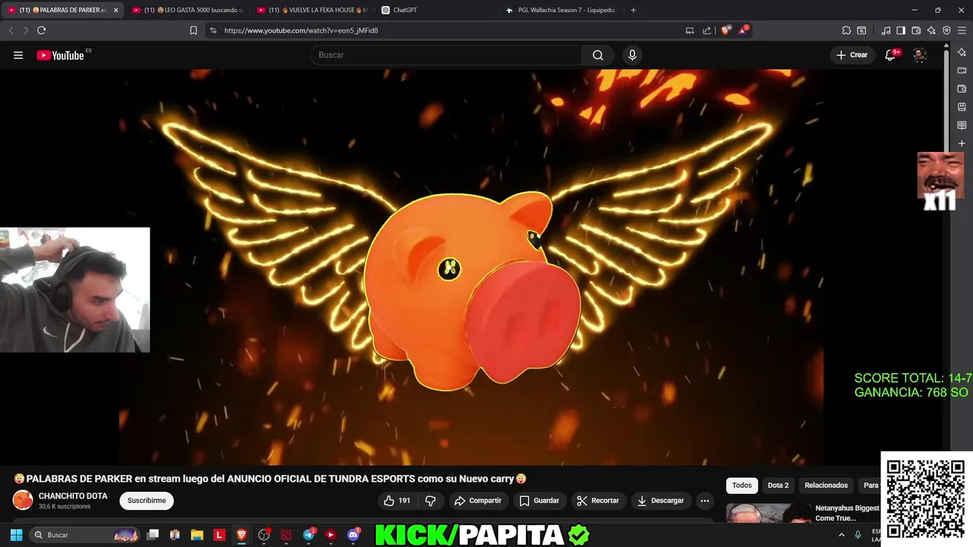Open reading list book icon in sidebar
This screenshot has width=973, height=547.
point(962,125)
